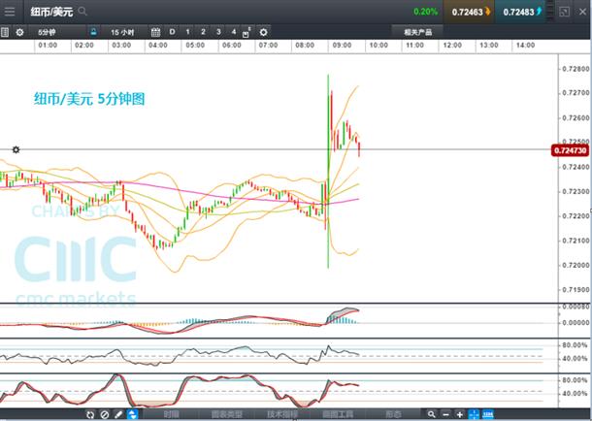Screen dimensions: 592x421
Task: Click the 09:00 time axis label
Action: coord(342,46)
